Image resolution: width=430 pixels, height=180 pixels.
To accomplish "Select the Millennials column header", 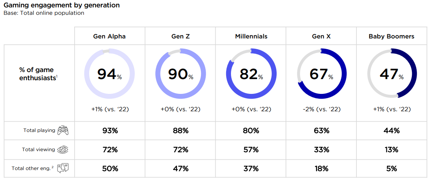I will 251,36.
